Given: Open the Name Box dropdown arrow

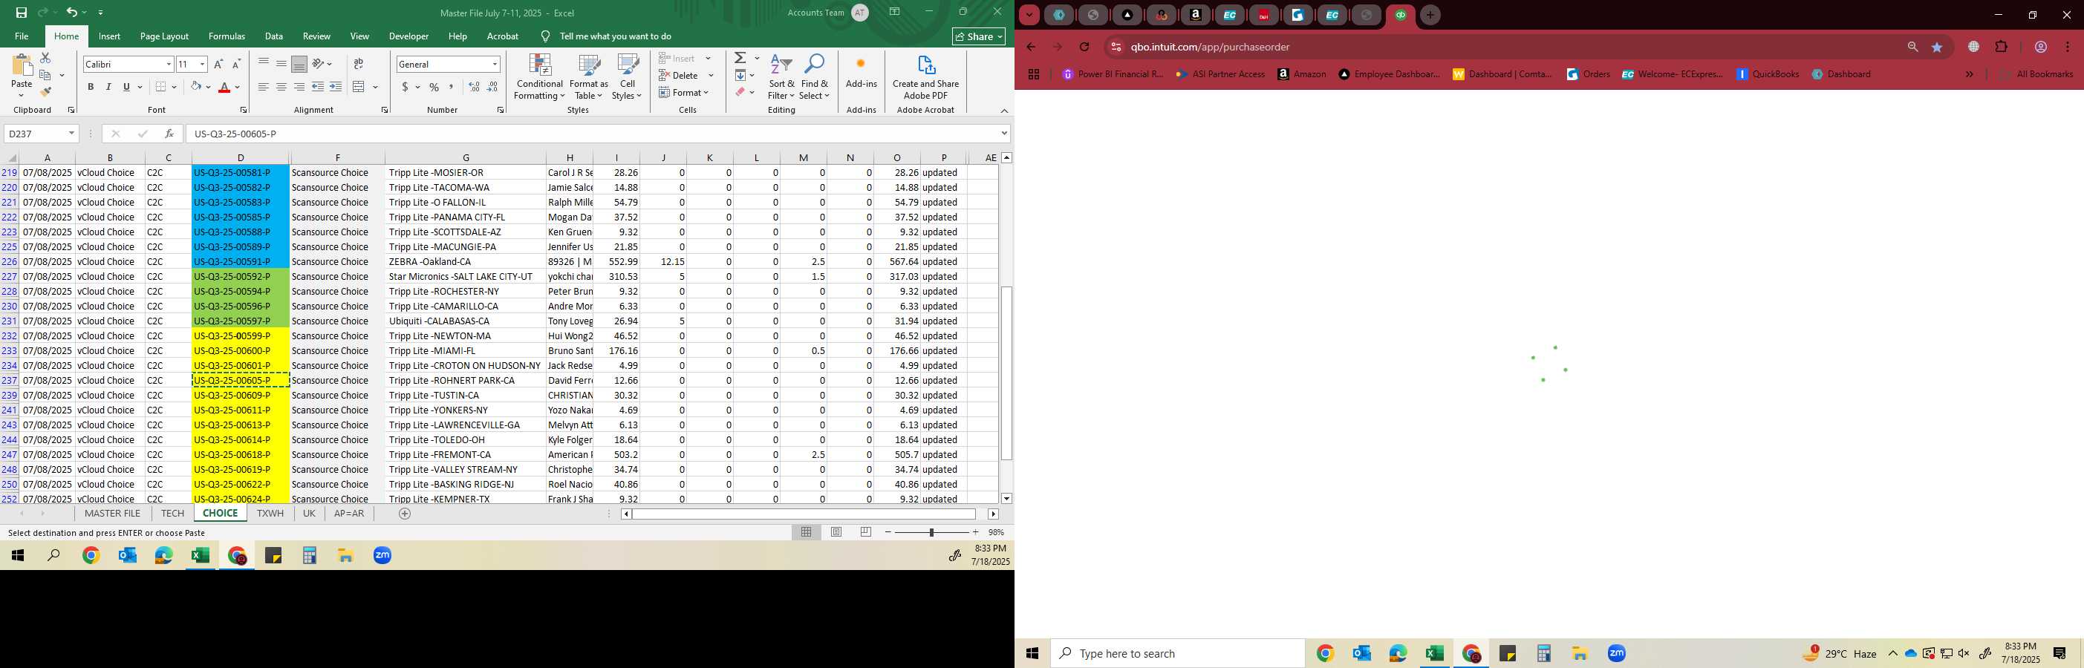Looking at the screenshot, I should [x=72, y=134].
